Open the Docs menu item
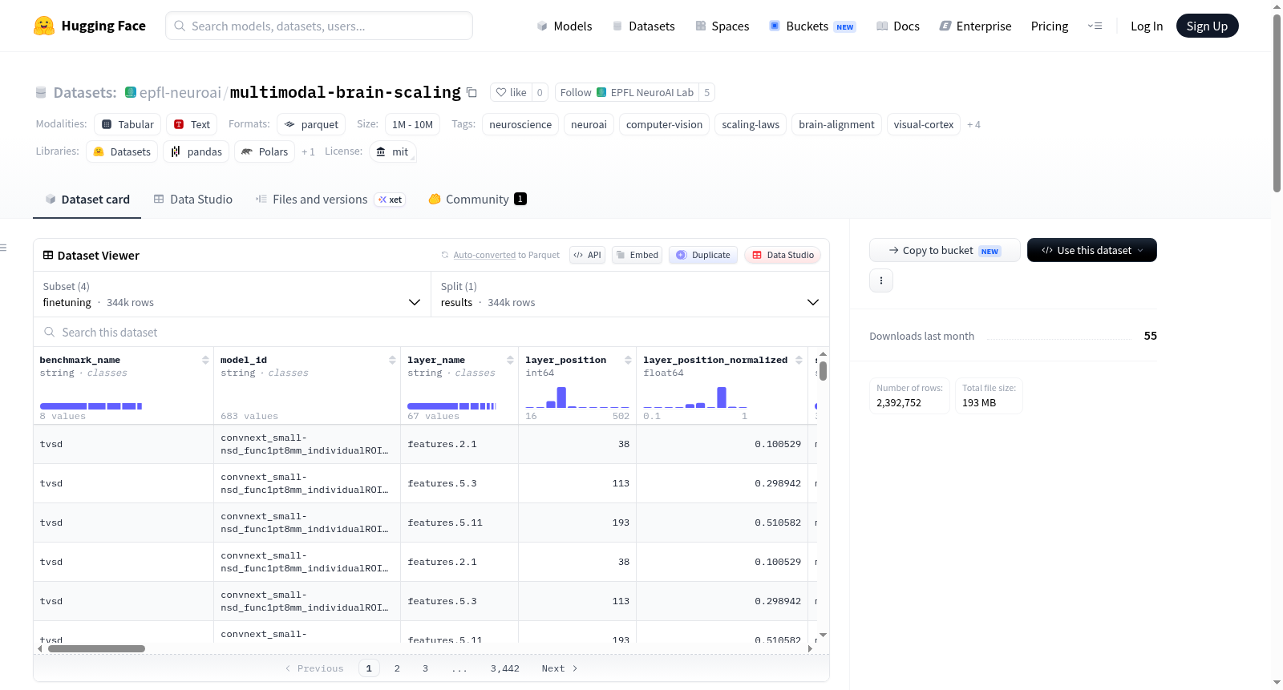This screenshot has height=690, width=1283. 898,26
